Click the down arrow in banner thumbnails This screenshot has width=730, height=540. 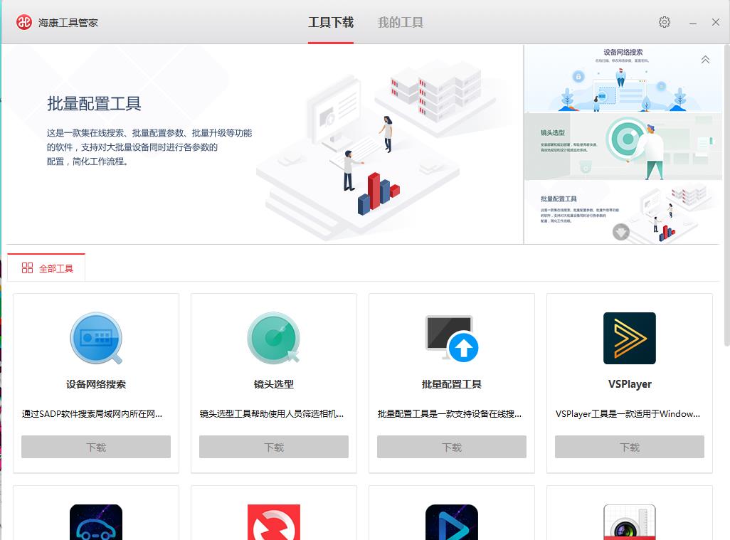coord(621,232)
